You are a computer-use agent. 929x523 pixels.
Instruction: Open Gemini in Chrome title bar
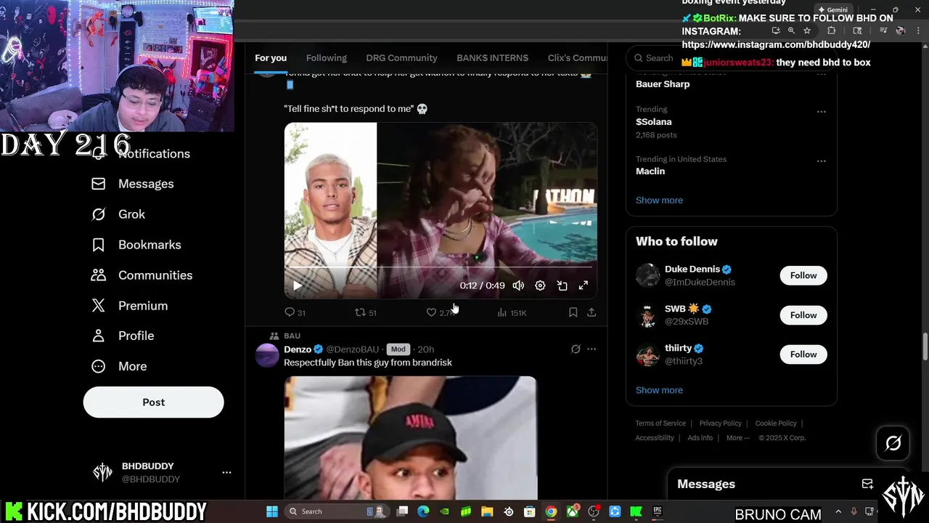(832, 10)
